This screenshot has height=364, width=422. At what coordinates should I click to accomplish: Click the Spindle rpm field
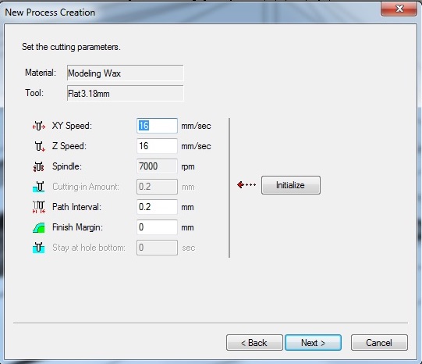coord(157,166)
